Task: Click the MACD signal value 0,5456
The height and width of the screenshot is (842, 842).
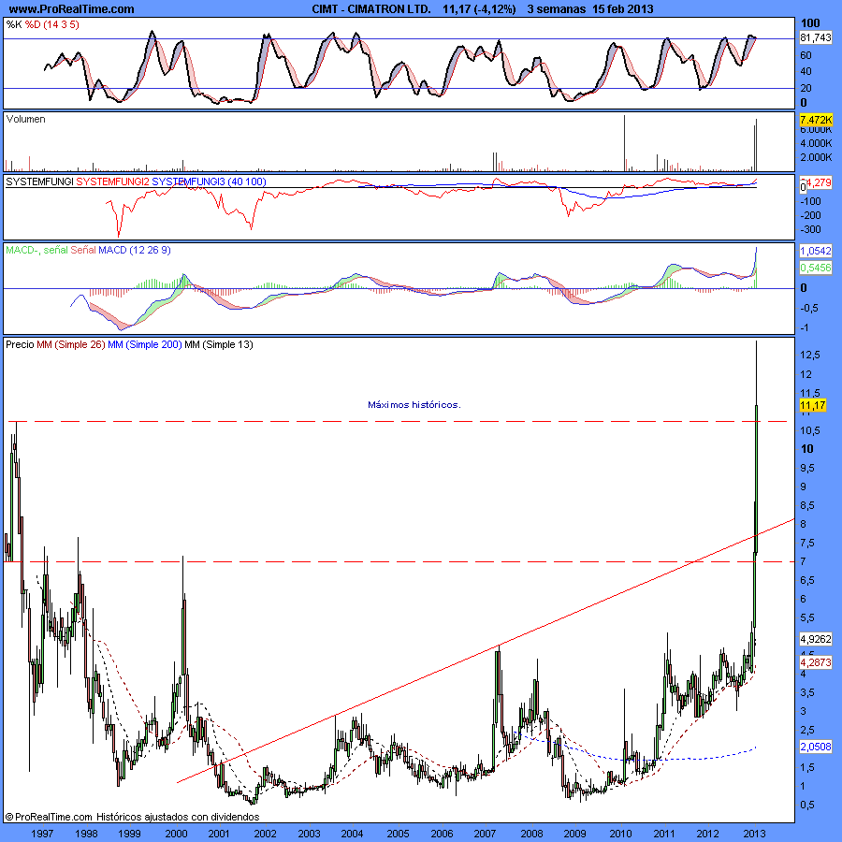Action: click(816, 268)
